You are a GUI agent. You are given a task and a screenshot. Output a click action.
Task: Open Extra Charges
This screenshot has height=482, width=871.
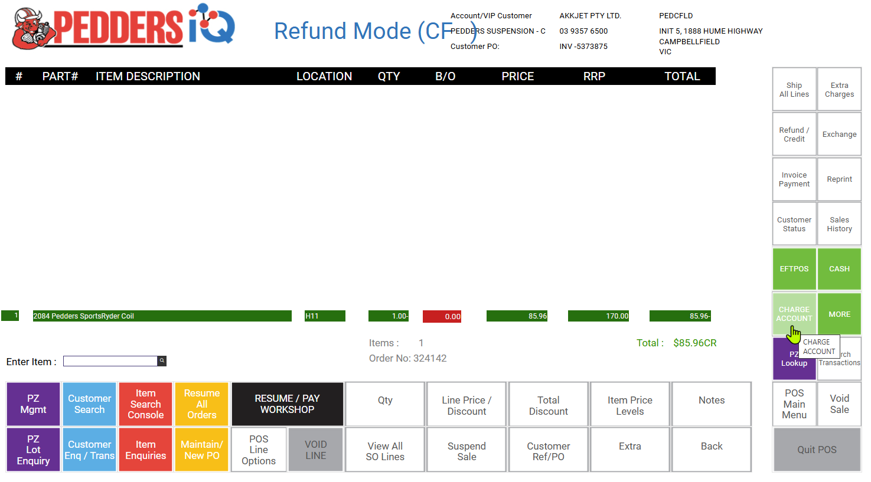tap(839, 89)
